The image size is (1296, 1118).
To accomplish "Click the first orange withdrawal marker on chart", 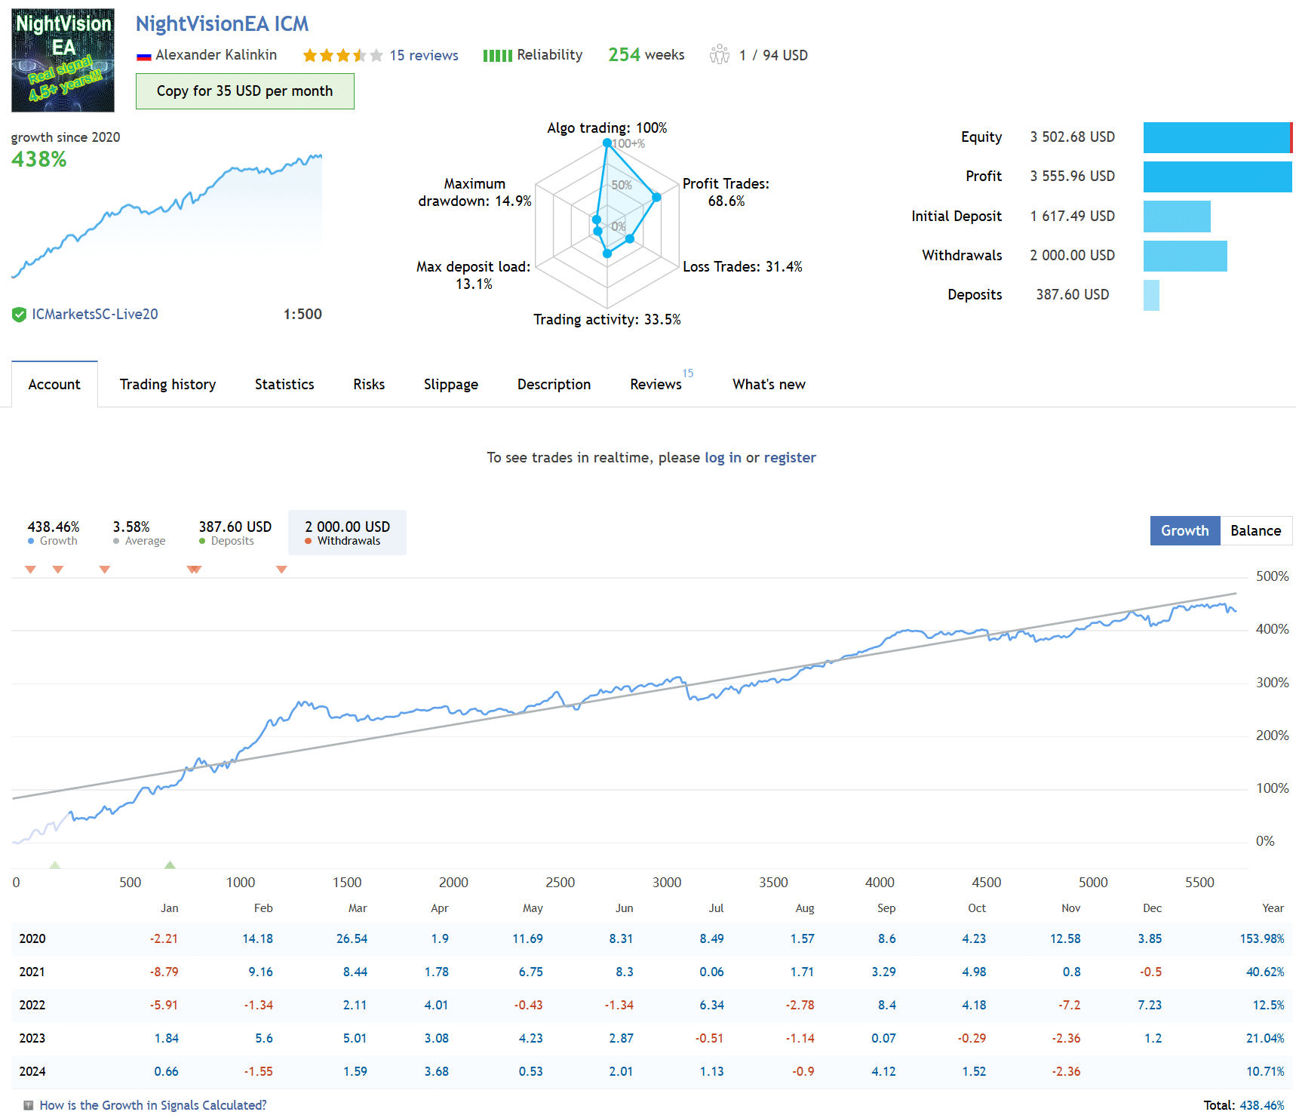I will pos(30,570).
